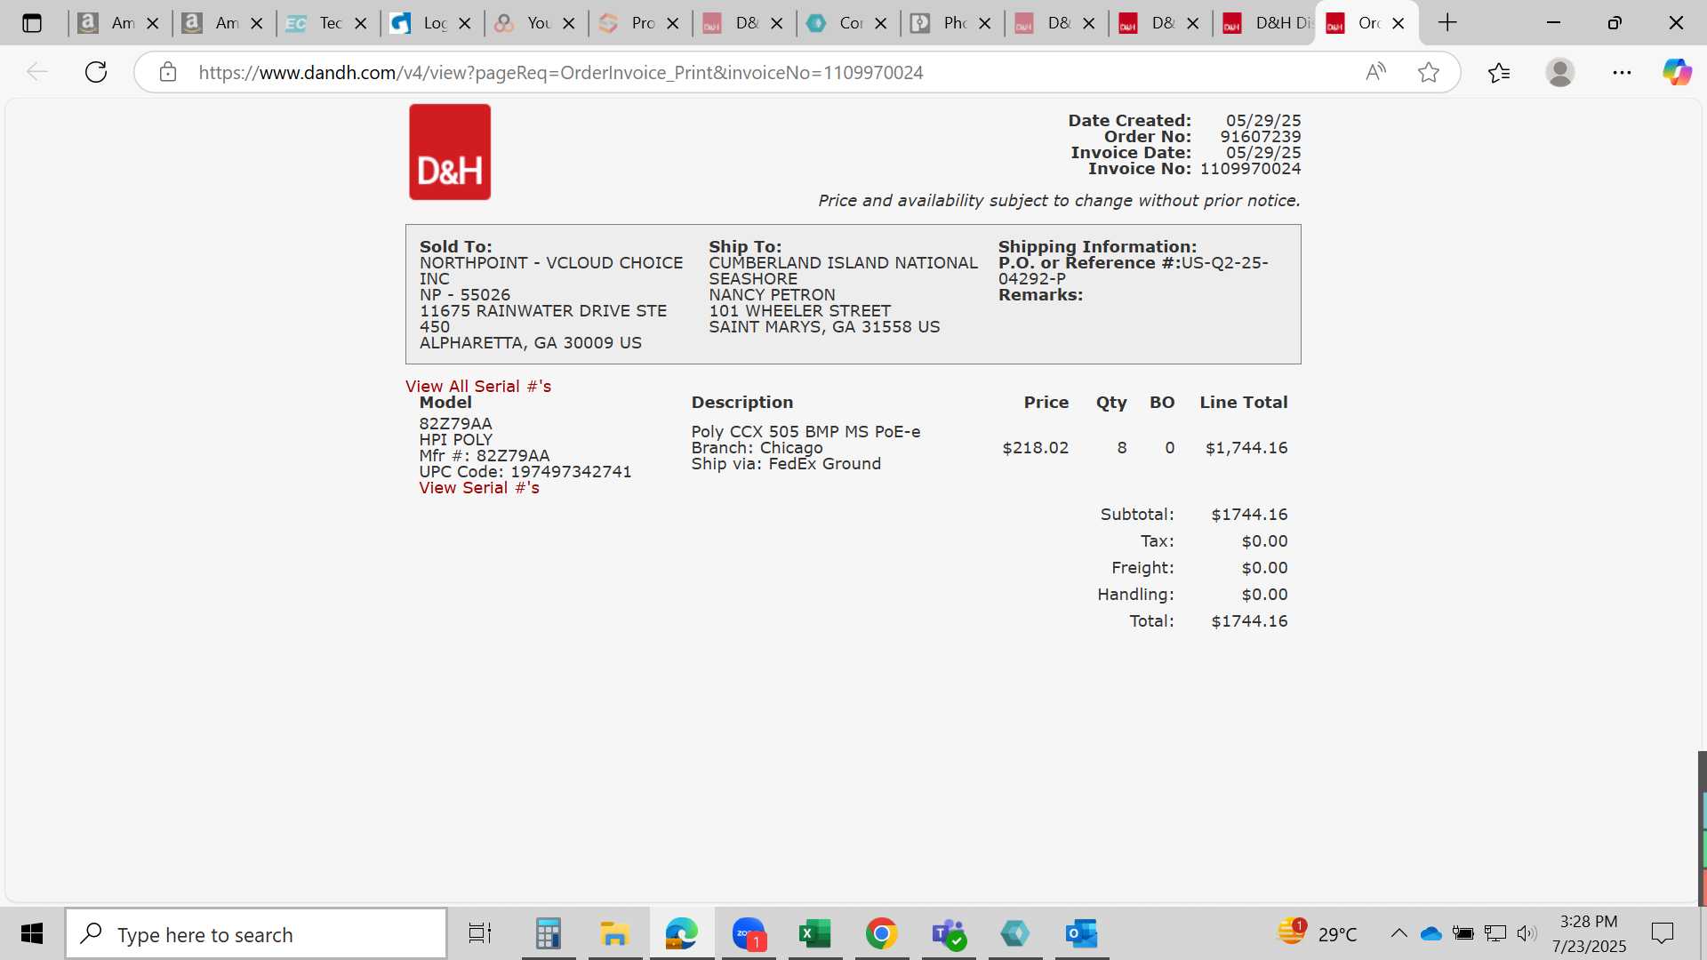Open Google Chrome from taskbar
1707x960 pixels.
pos(881,933)
